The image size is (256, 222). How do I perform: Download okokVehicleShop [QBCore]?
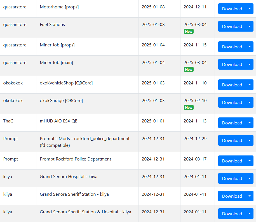pos(232,85)
